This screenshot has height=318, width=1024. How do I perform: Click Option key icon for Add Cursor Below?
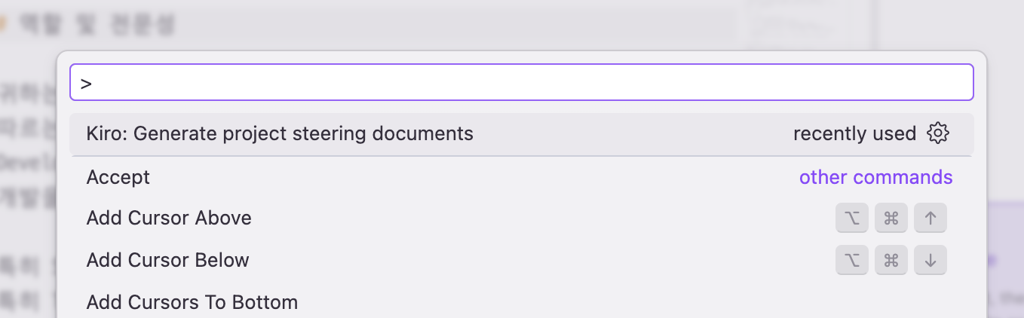click(x=852, y=261)
